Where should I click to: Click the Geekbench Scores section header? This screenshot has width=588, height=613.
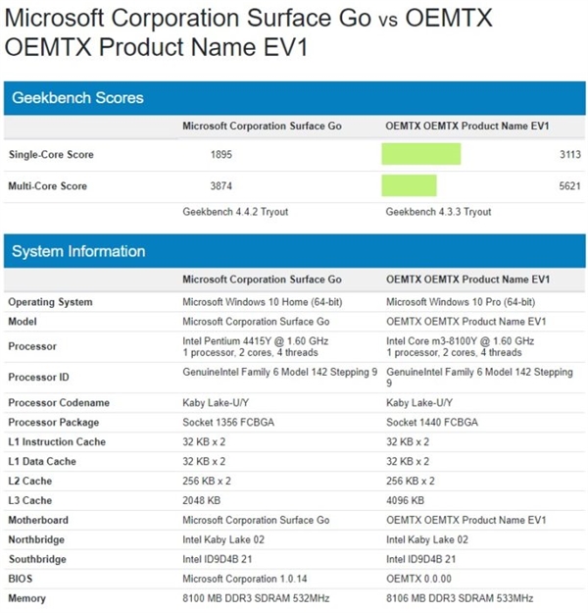coord(78,98)
